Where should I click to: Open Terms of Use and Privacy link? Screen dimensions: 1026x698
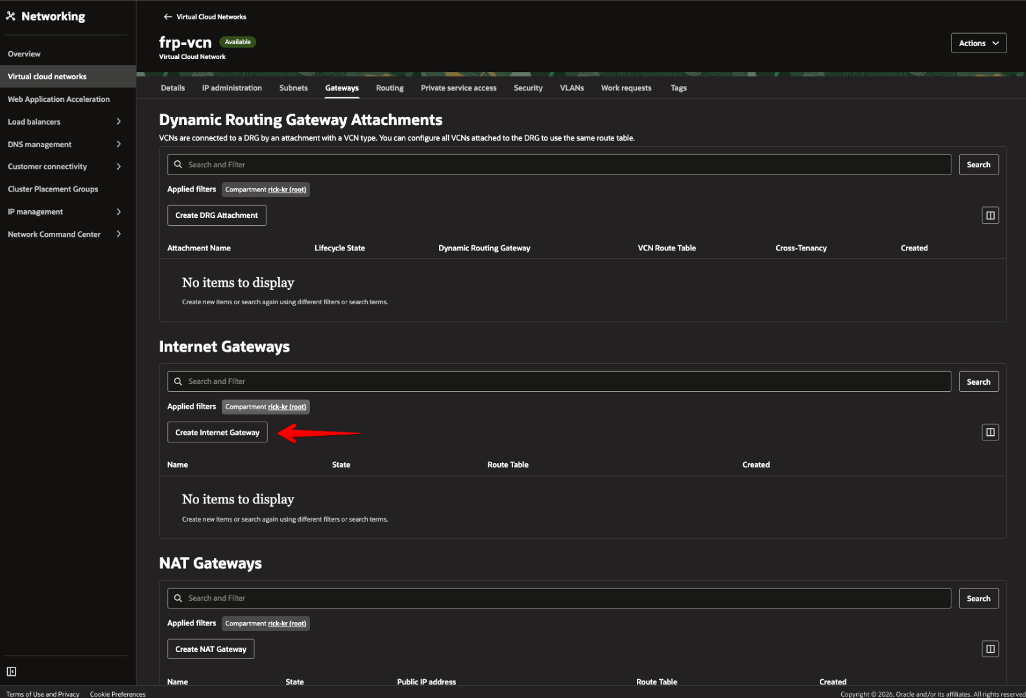tap(43, 694)
